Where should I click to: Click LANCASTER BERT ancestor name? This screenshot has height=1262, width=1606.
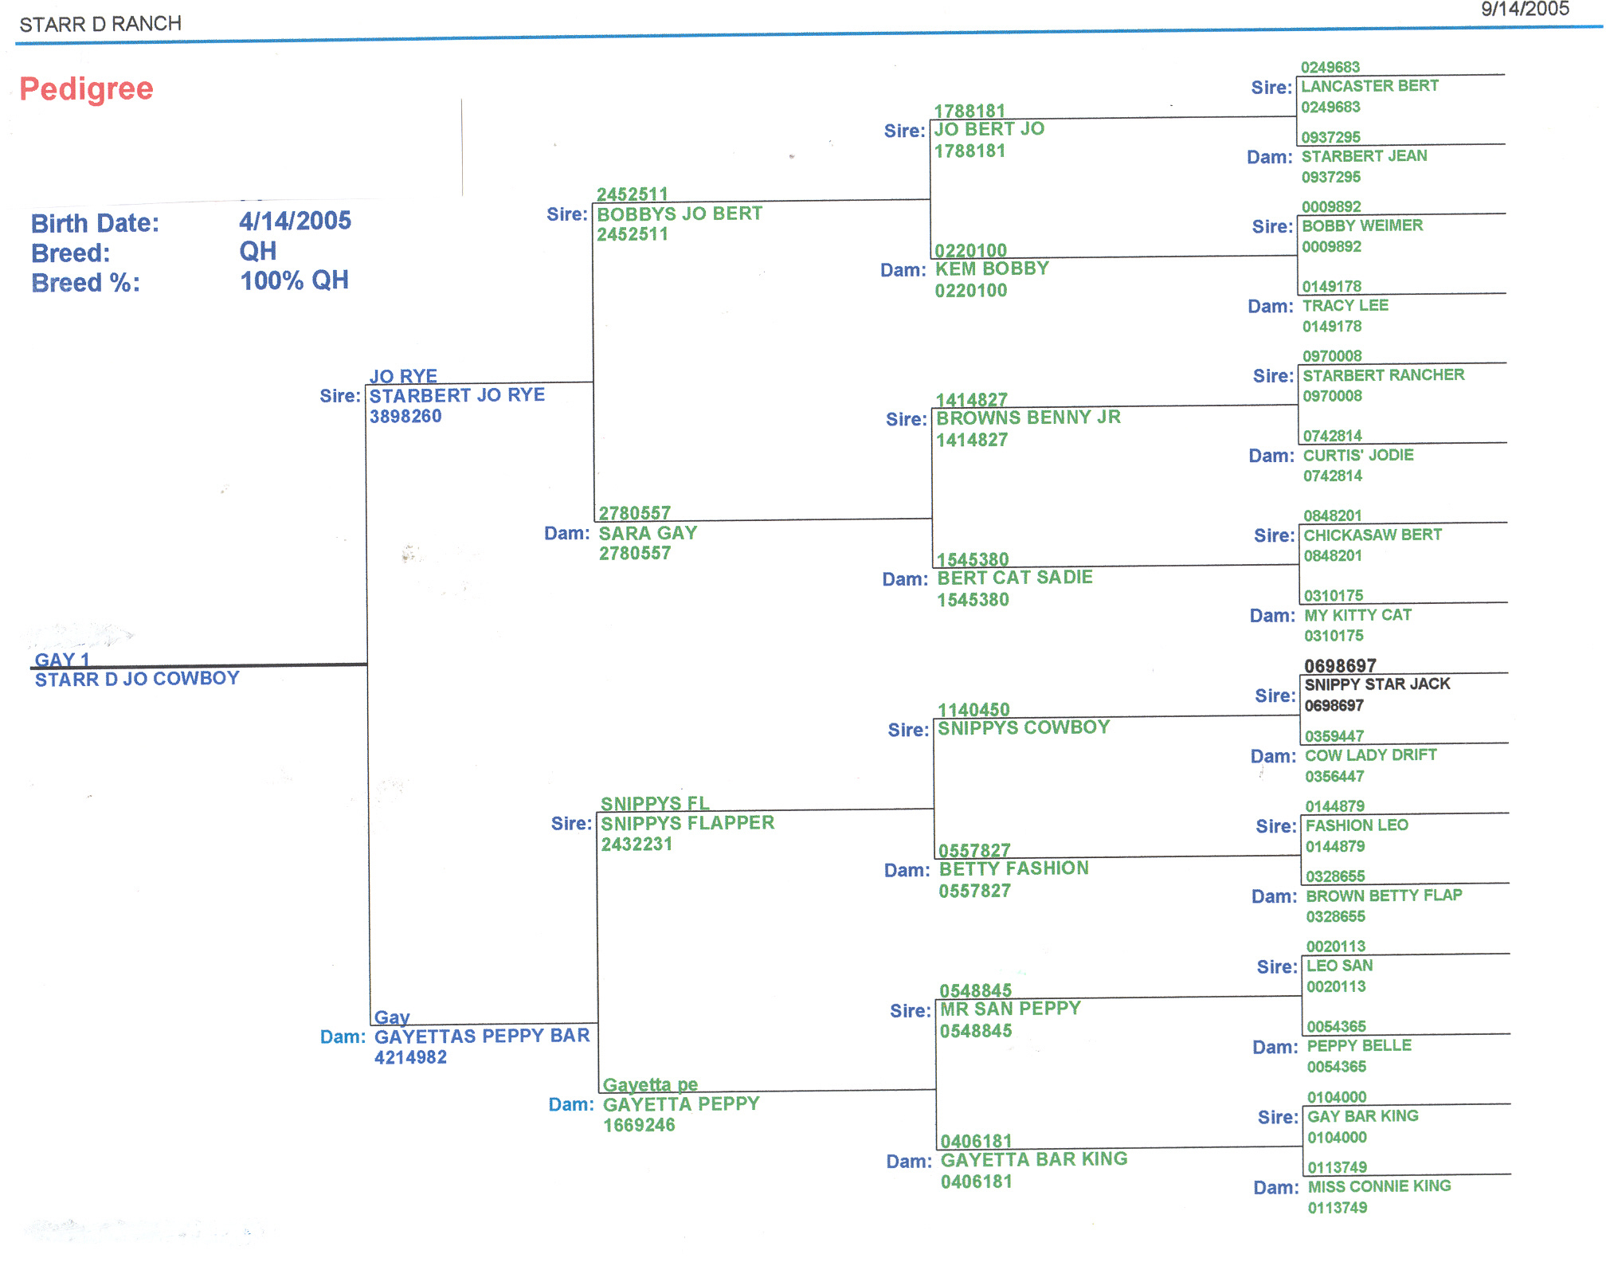tap(1369, 86)
